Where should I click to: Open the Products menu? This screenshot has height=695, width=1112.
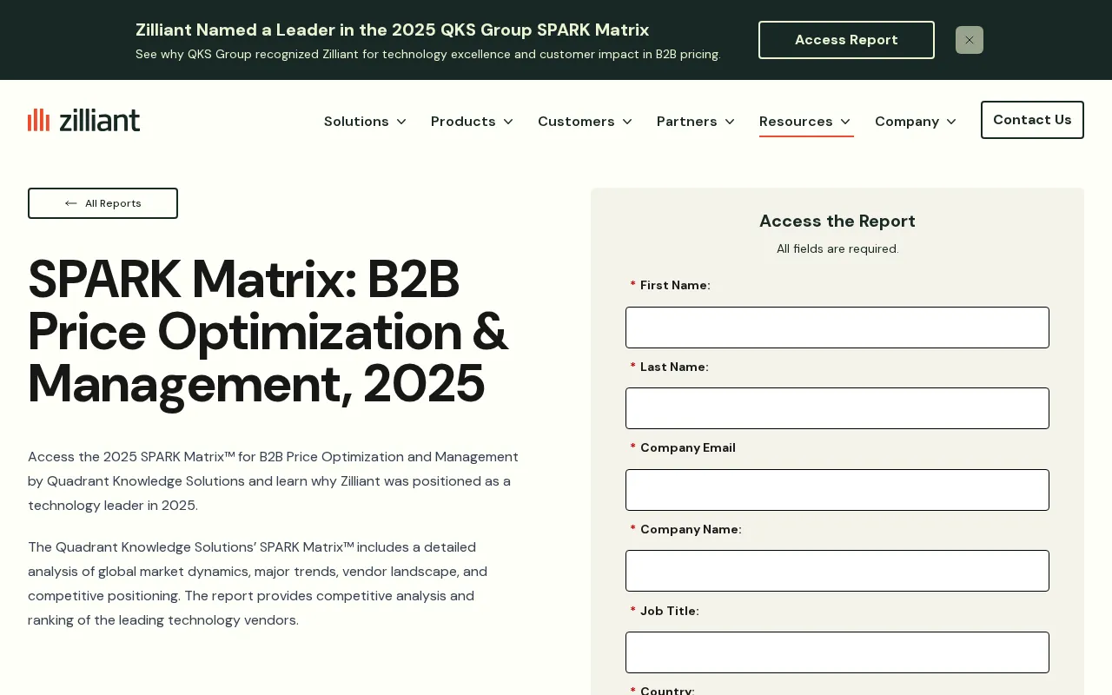[463, 122]
